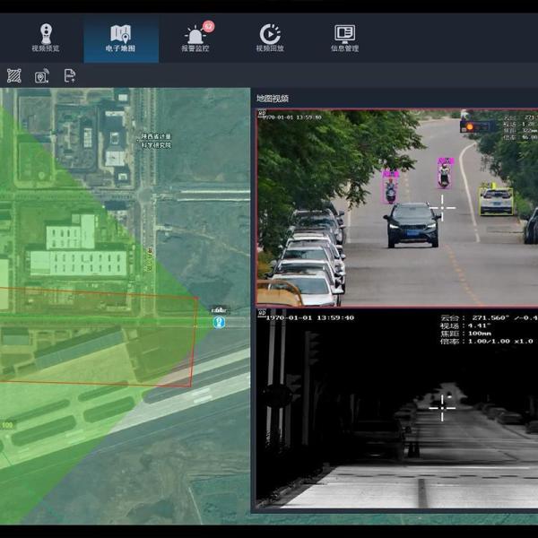Open the 视频回放 playback icon
This screenshot has height=538, width=538.
click(269, 34)
